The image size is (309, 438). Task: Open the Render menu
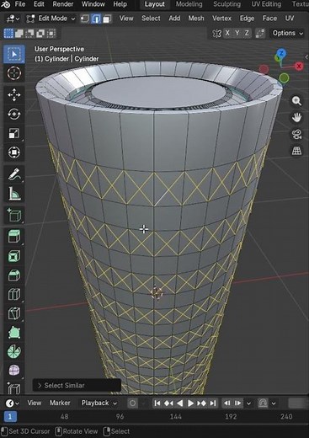(63, 4)
